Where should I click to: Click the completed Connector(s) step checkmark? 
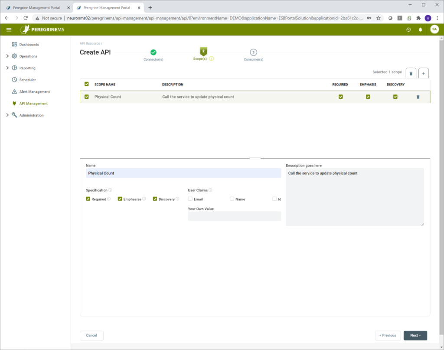coord(153,52)
